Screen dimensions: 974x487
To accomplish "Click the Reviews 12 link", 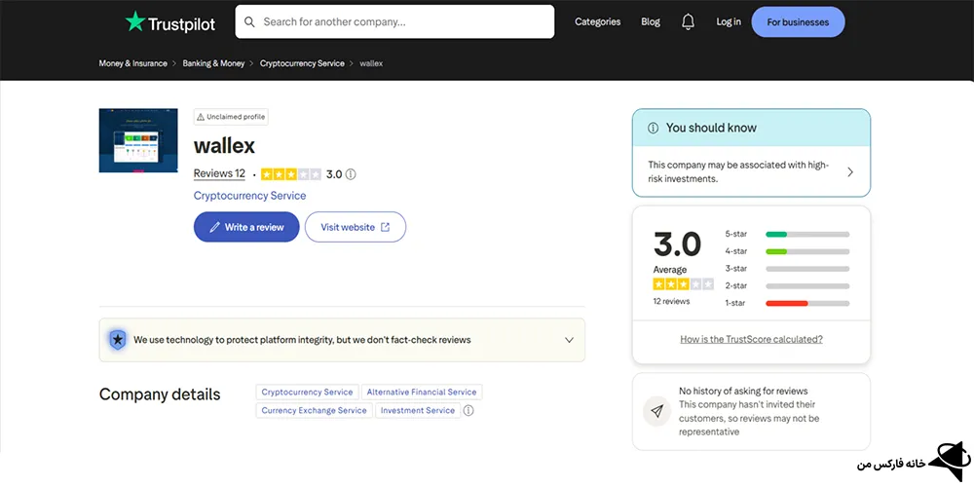I will click(219, 174).
